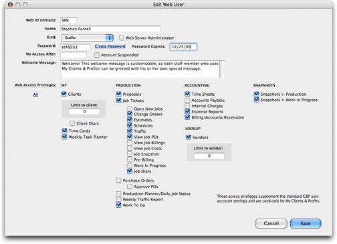Enable Web Server Administrator checkbox
Screen dimensions: 337x244
(x=121, y=38)
